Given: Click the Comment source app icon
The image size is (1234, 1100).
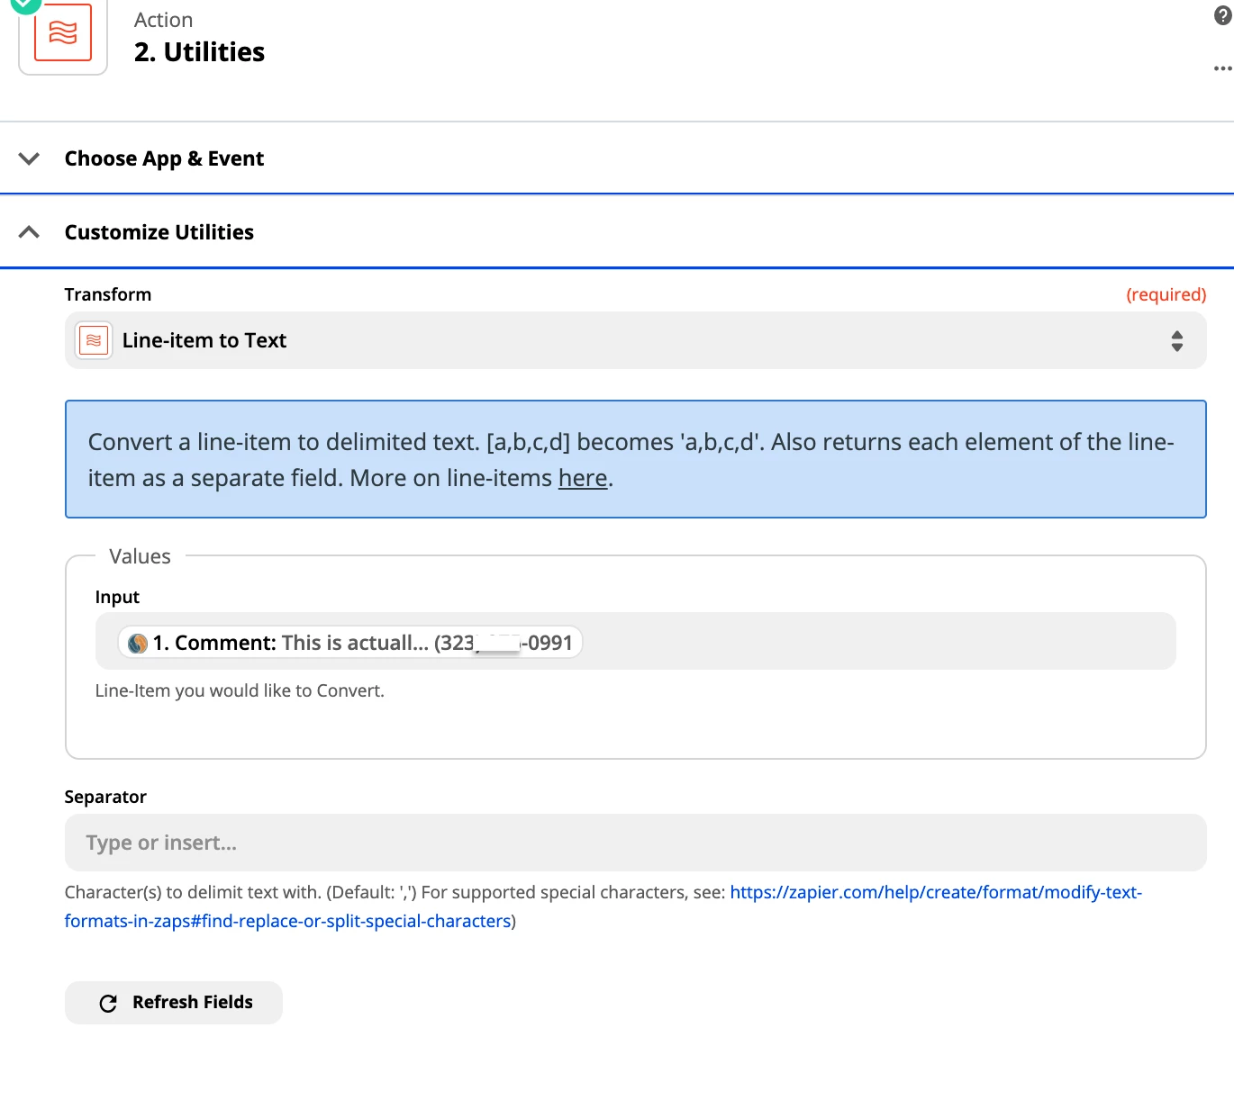Looking at the screenshot, I should tap(138, 644).
